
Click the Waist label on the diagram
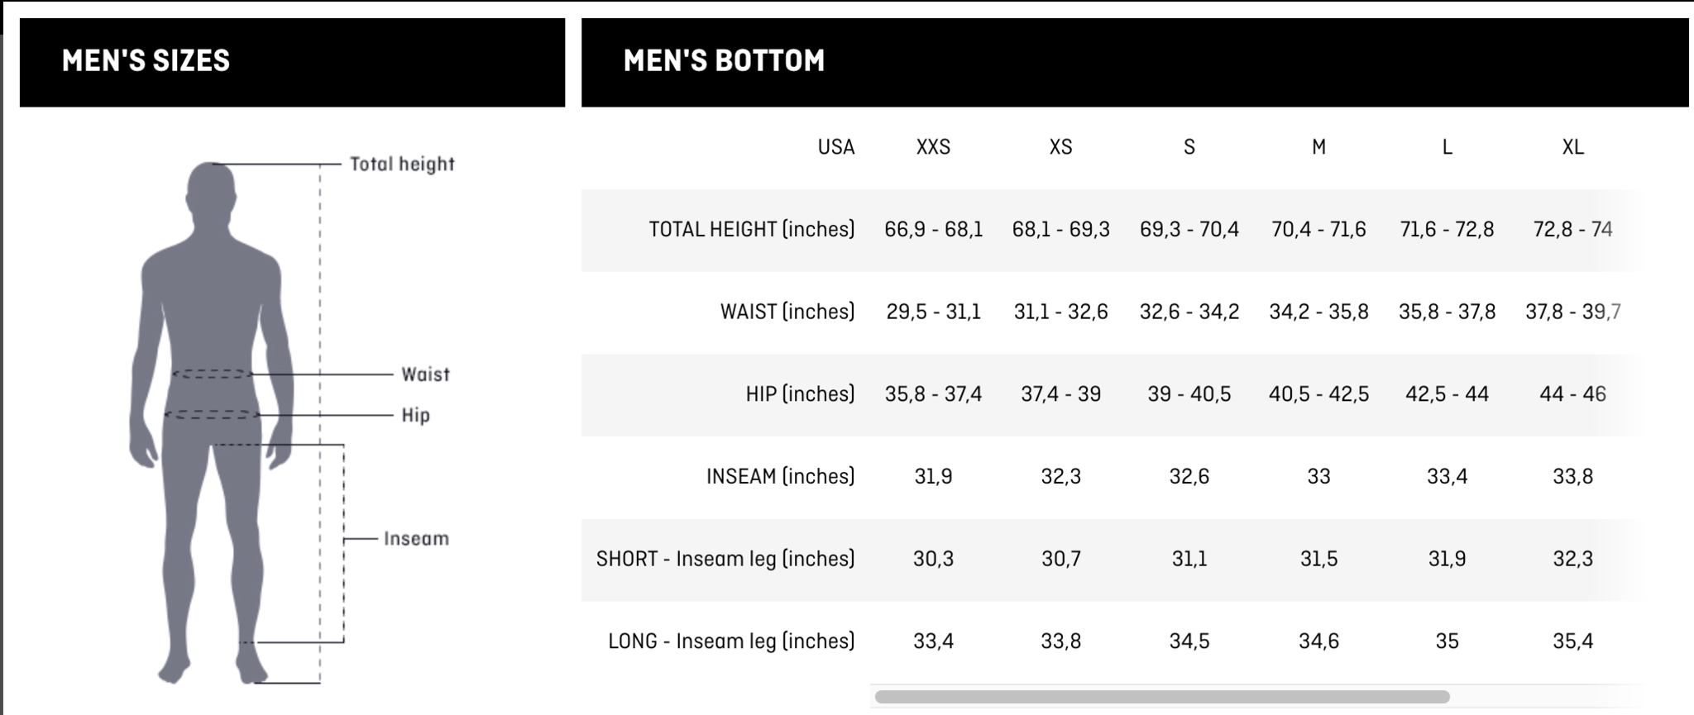tap(425, 374)
